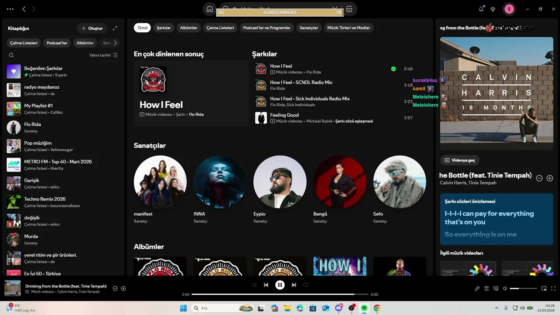The image size is (560, 315).
Task: Open Flo Rida link in top result
Action: [x=196, y=115]
